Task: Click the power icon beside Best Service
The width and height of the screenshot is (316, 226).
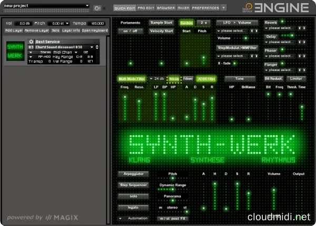Action: click(x=31, y=42)
